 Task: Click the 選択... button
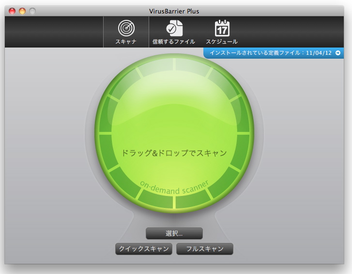point(174,233)
